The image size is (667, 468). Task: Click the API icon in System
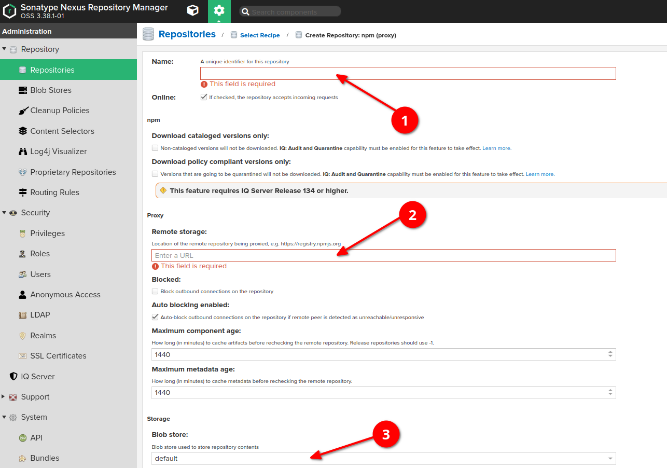22,438
